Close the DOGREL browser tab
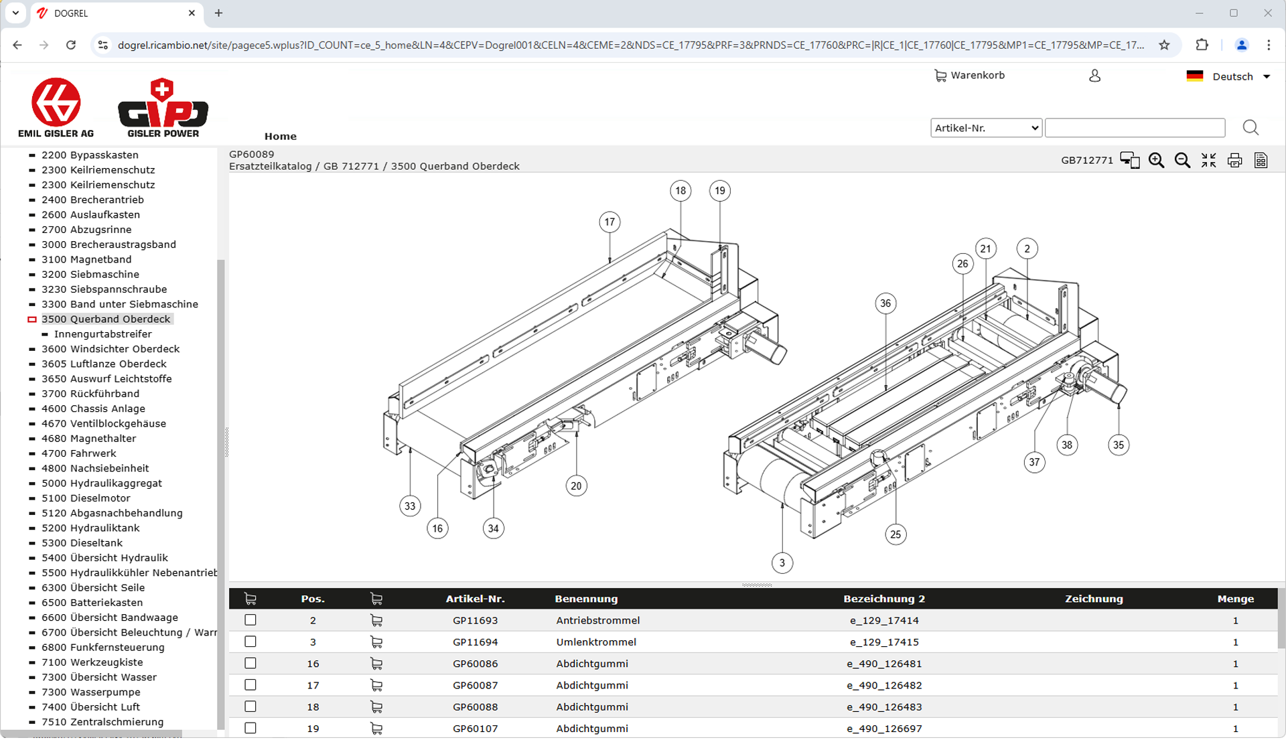Image resolution: width=1286 pixels, height=740 pixels. [192, 13]
